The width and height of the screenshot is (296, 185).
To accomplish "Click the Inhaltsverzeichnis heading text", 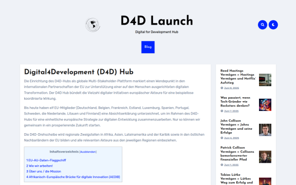I will [x=64, y=151].
